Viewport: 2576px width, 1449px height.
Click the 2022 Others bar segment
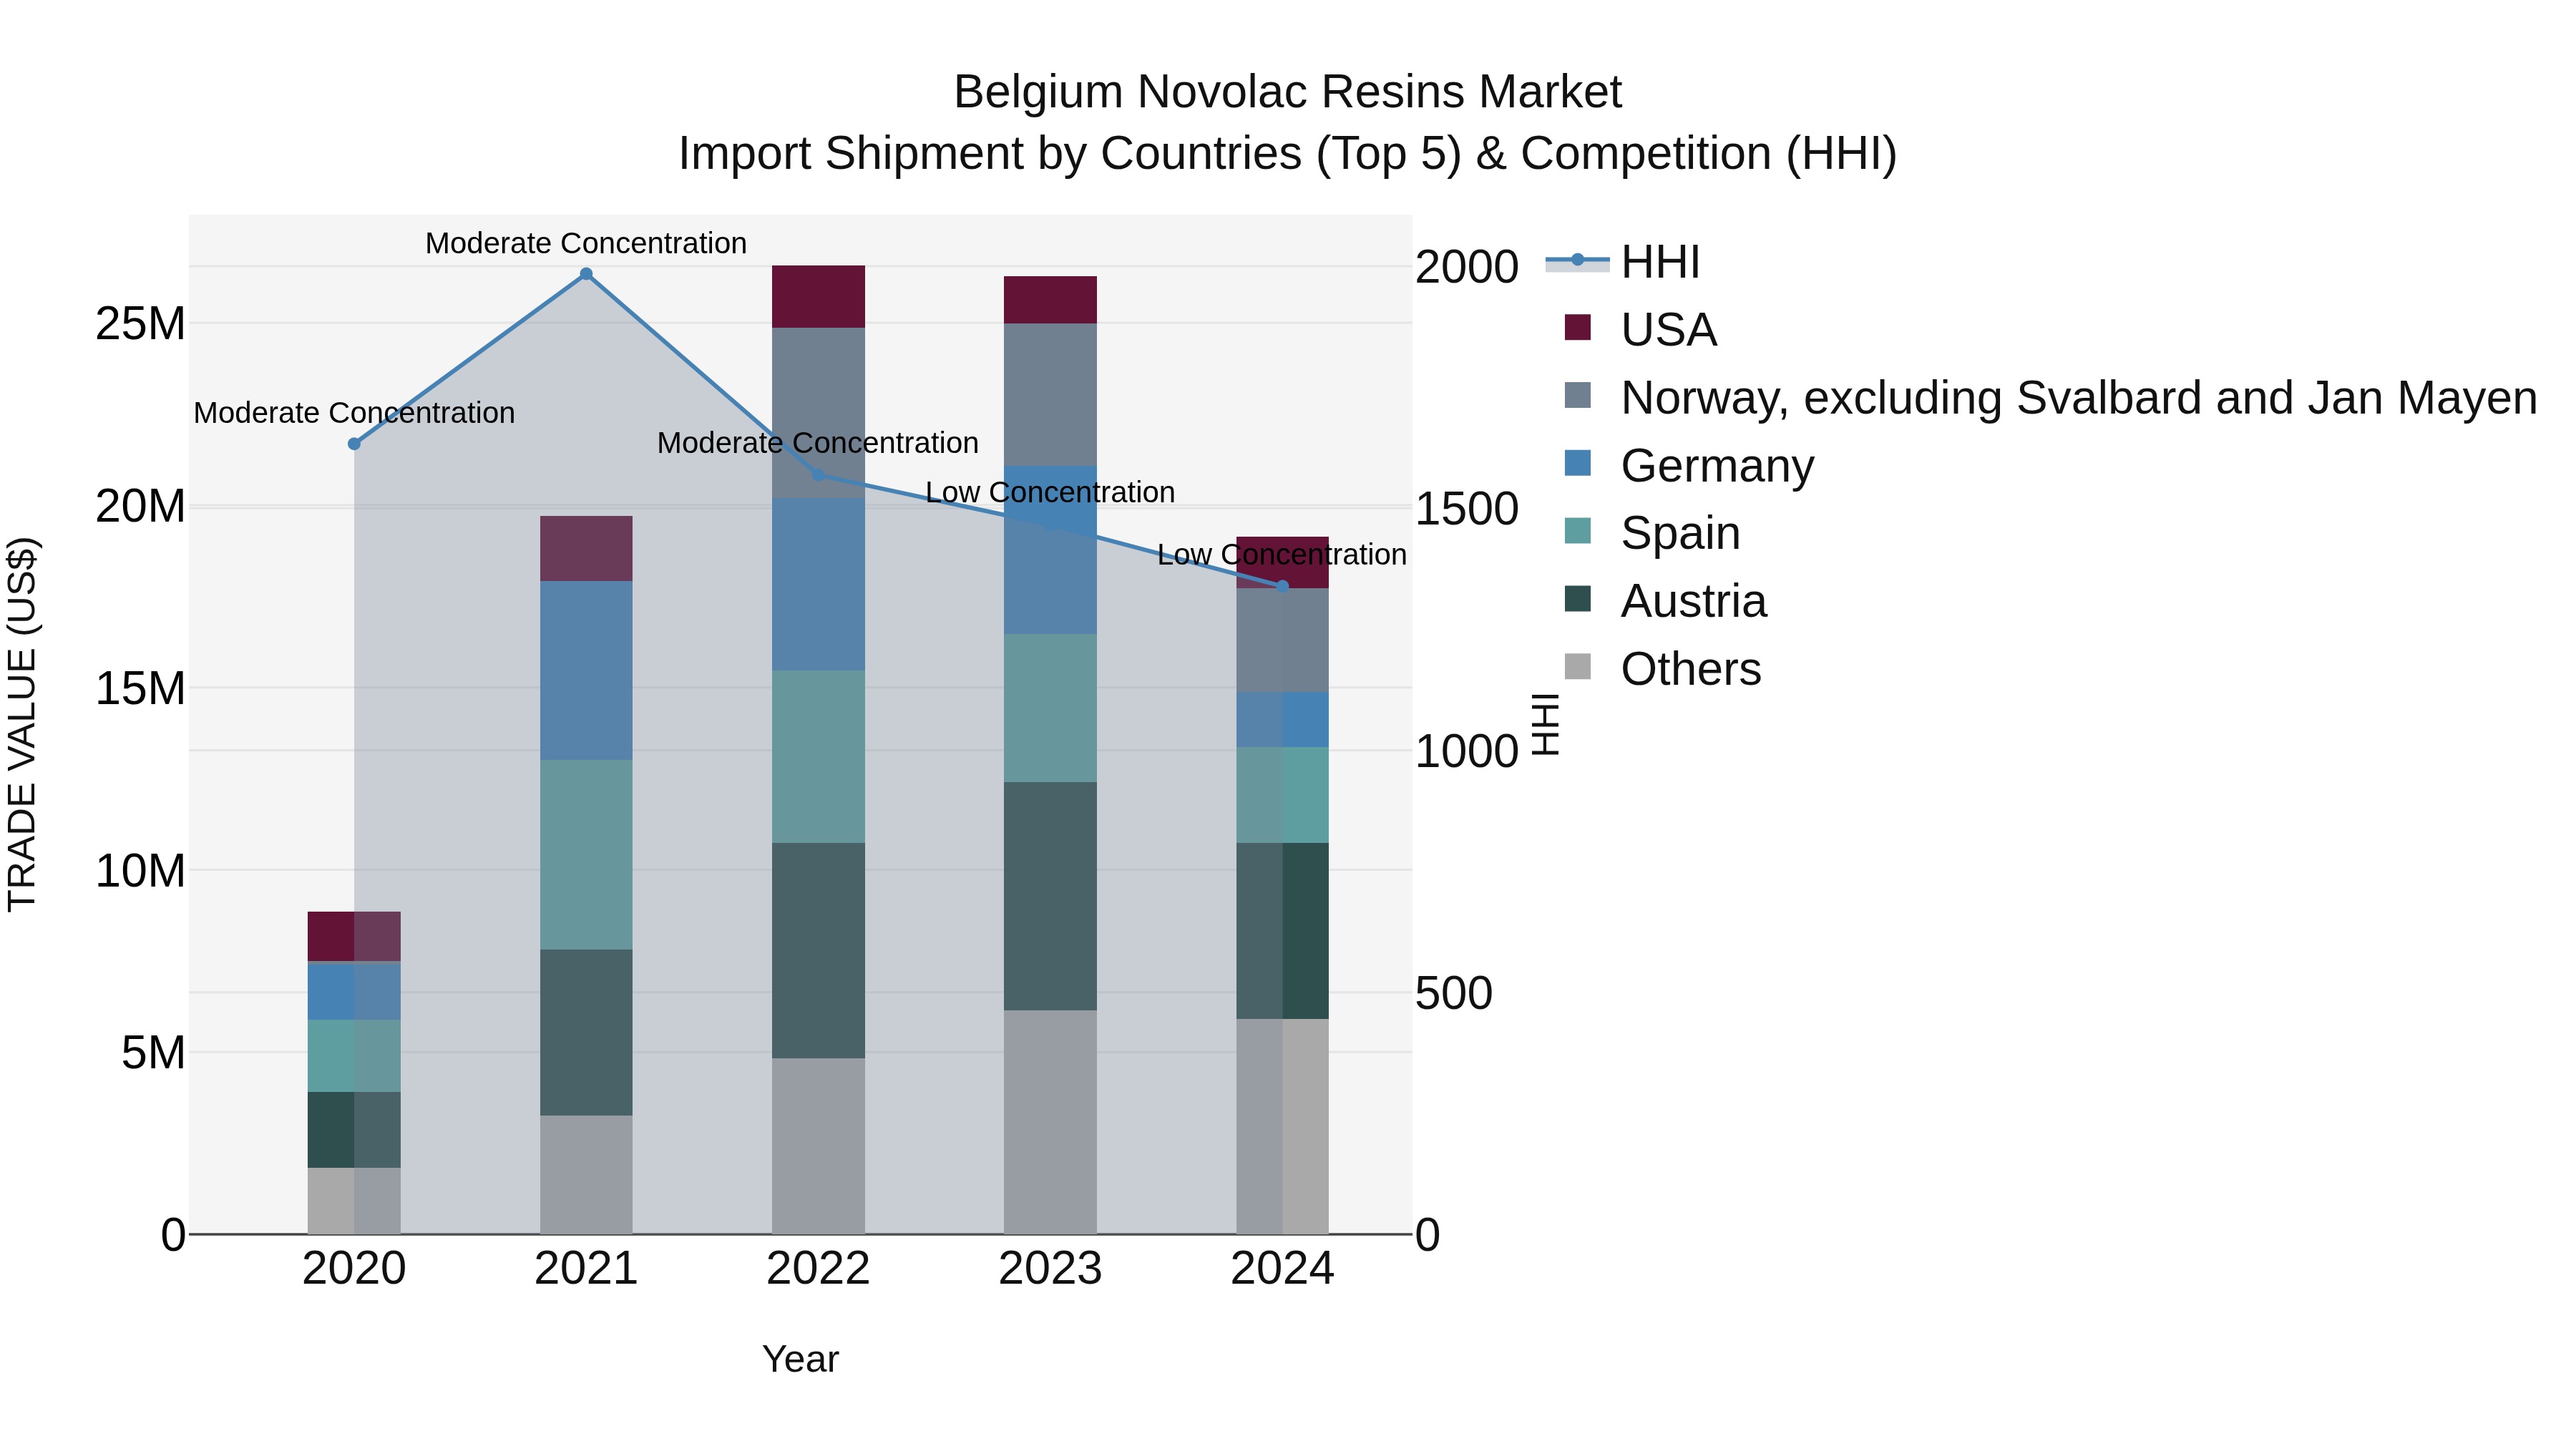pos(818,1147)
